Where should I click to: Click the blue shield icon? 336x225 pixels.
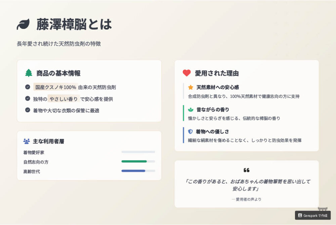(x=190, y=132)
